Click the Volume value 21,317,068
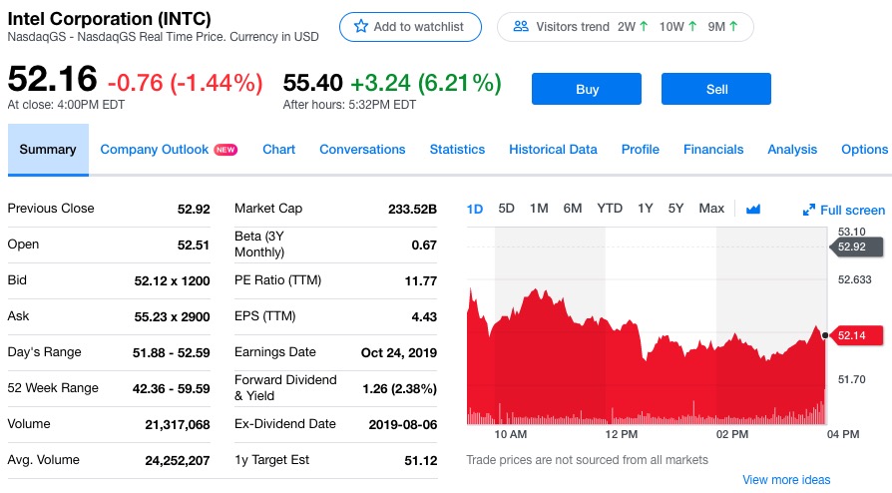892x493 pixels. pyautogui.click(x=178, y=425)
